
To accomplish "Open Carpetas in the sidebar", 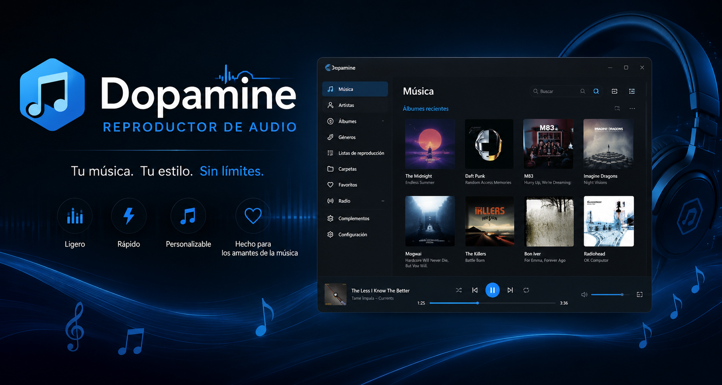I will tap(355, 169).
